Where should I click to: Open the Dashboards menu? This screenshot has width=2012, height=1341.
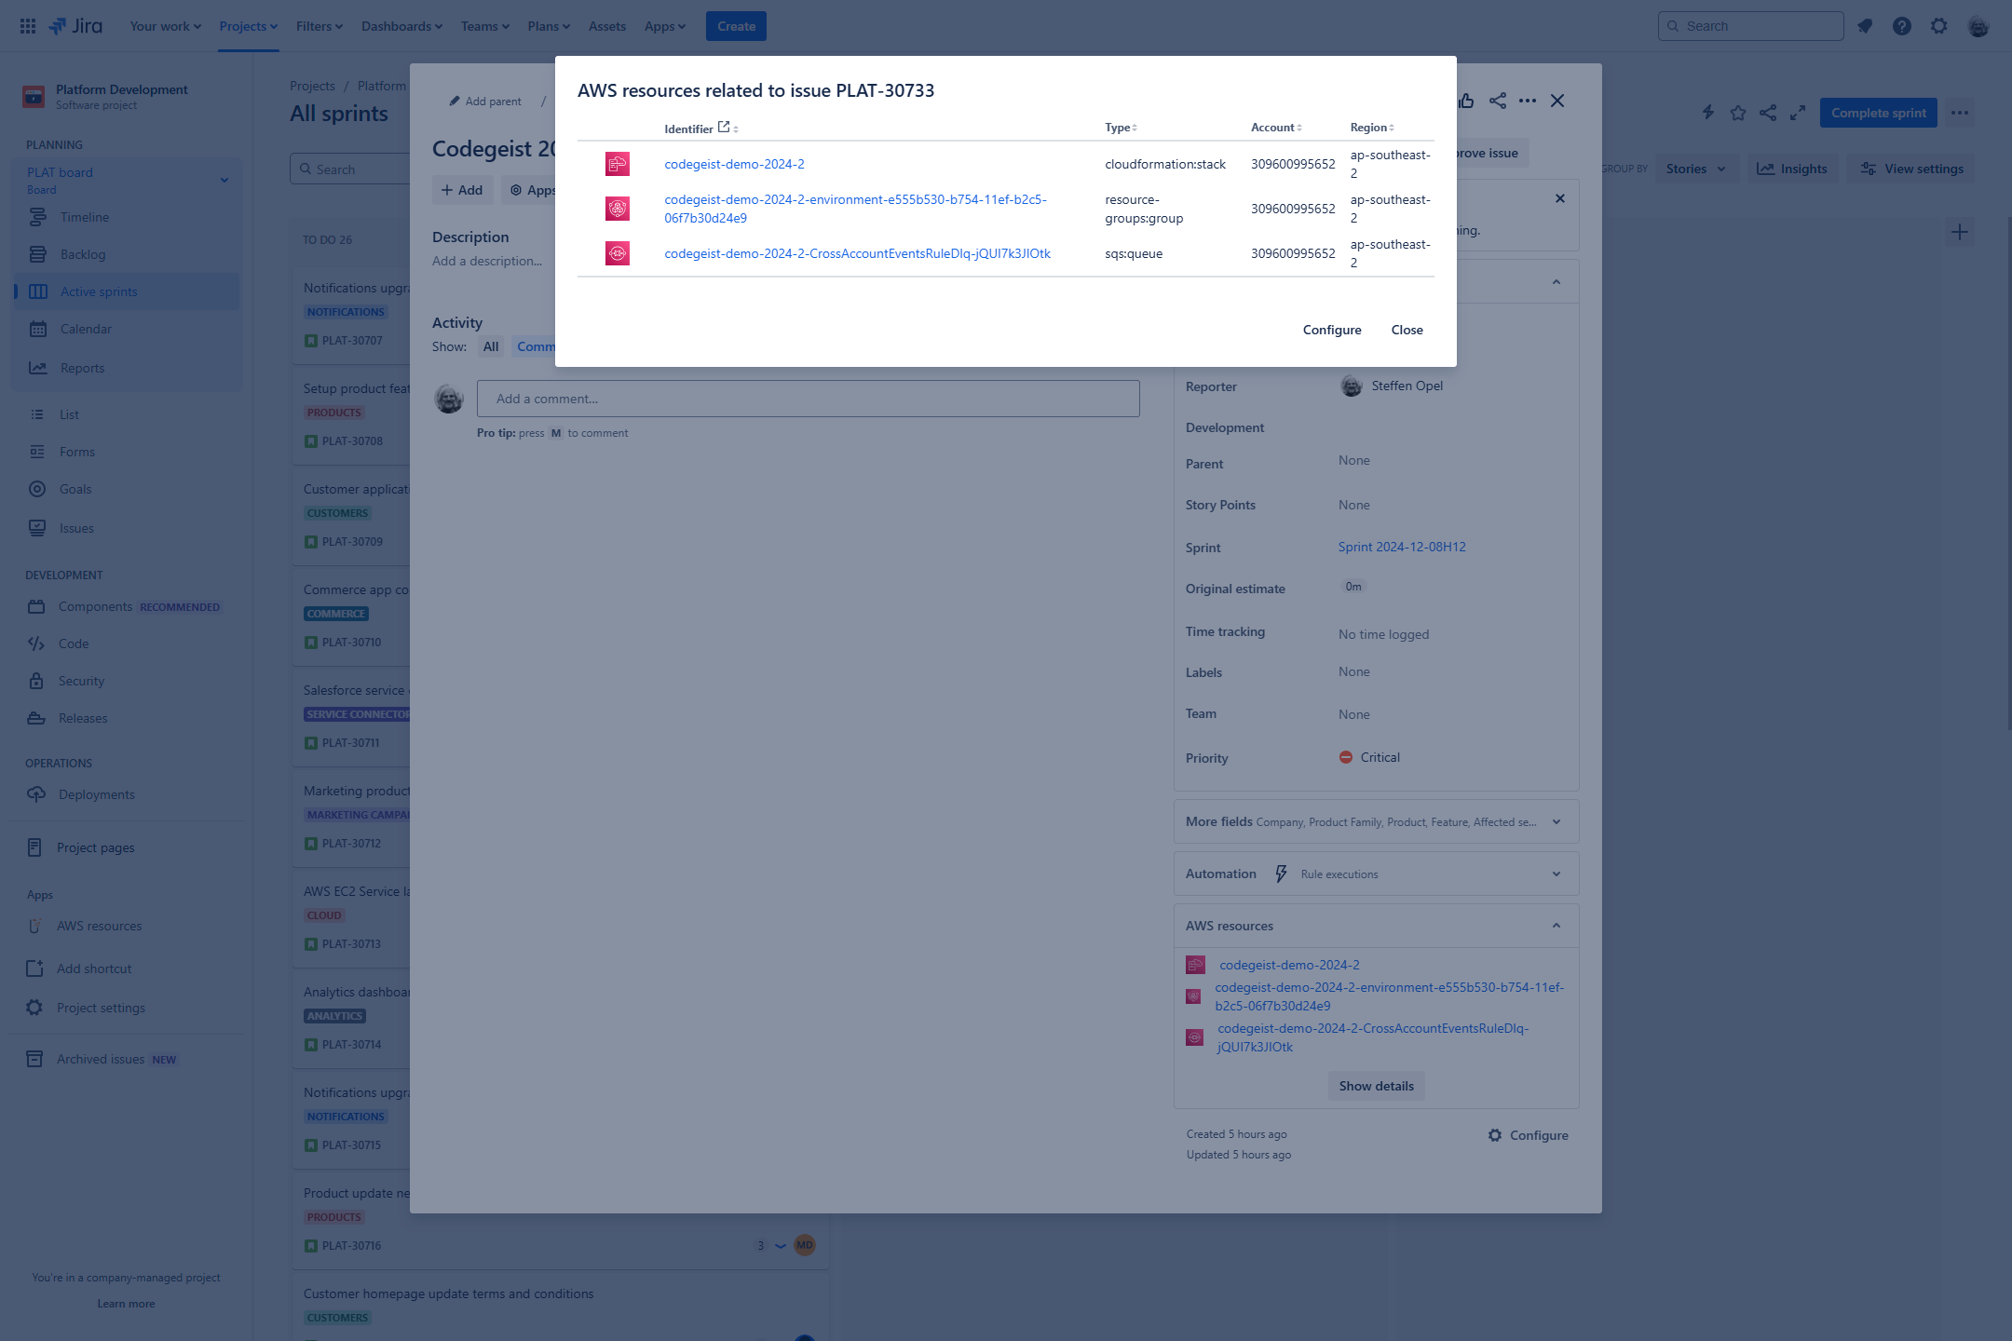(401, 26)
